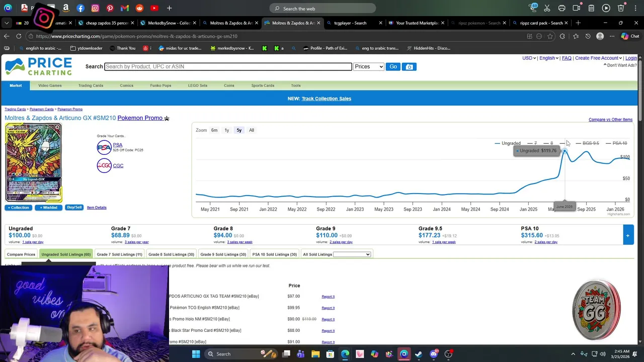The image size is (644, 362).
Task: Open Steam from the taskbar
Action: [419, 354]
